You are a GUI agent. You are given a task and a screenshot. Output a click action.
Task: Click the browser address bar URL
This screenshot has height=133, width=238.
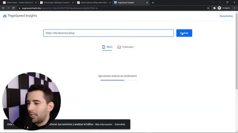point(60,8)
